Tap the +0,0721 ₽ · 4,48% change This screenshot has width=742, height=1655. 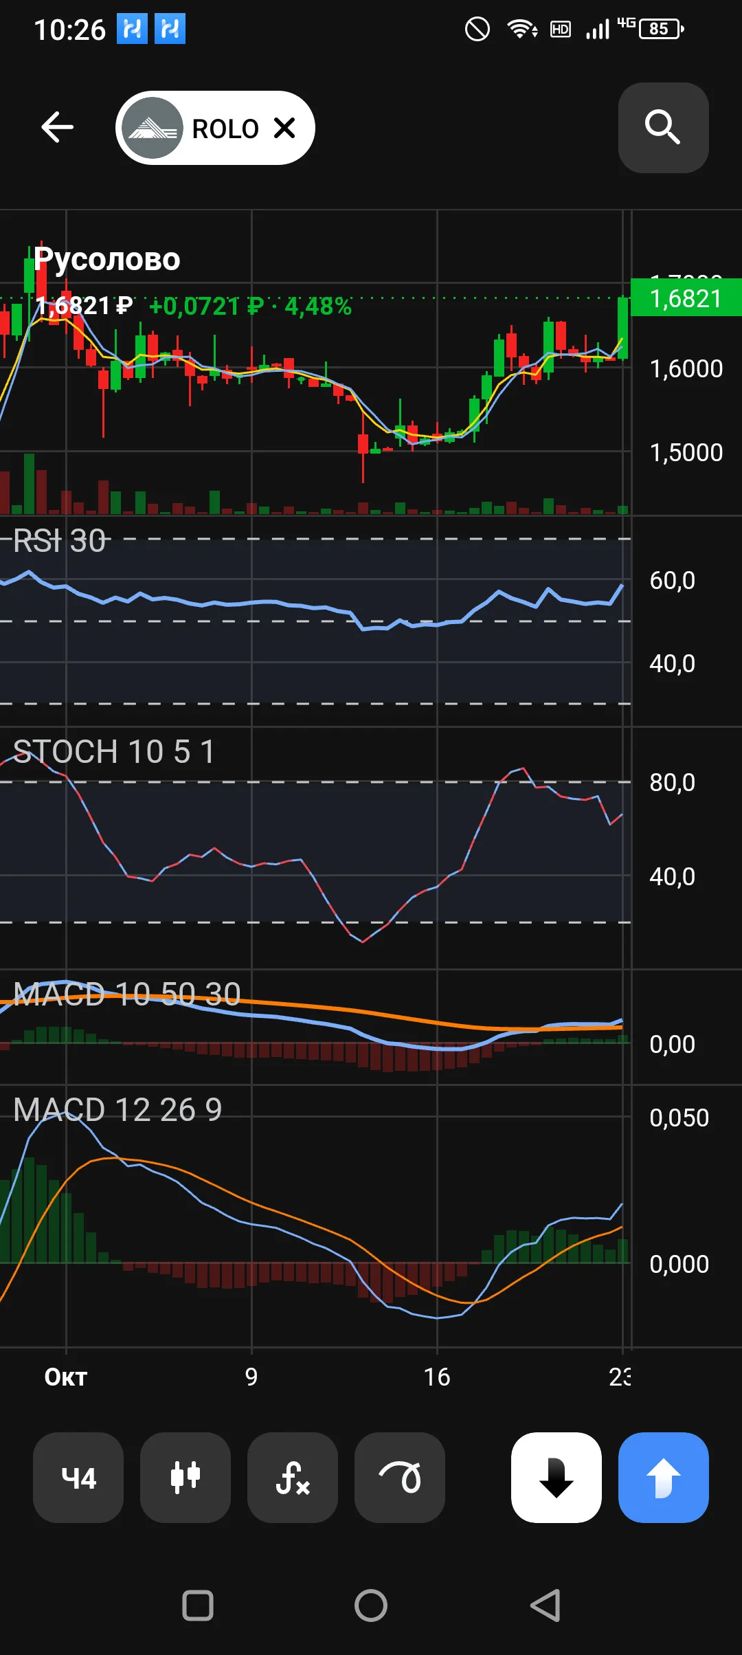pyautogui.click(x=250, y=306)
